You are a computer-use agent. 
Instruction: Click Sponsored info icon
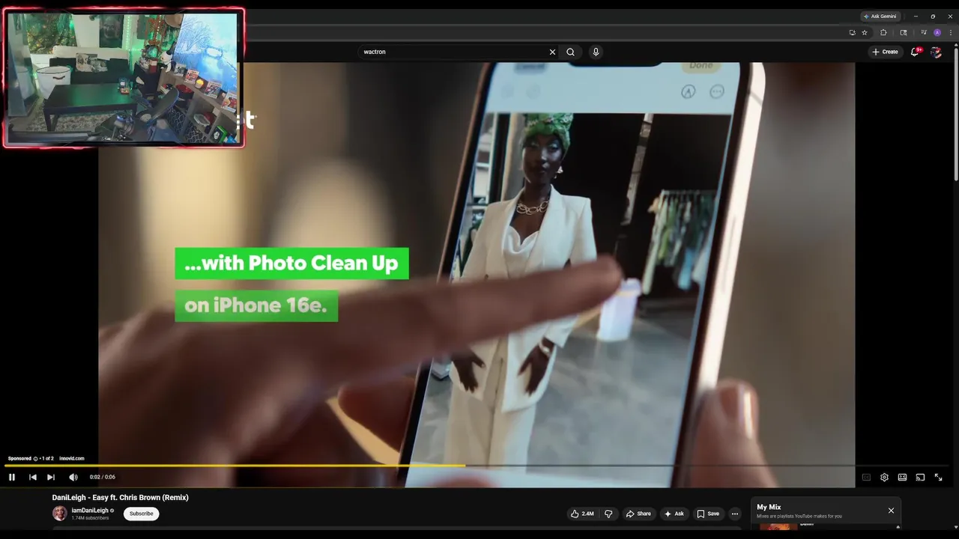[35, 459]
